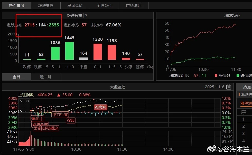Click the 63 green bar for 跌停~-5
The image size is (252, 155).
click(x=41, y=59)
